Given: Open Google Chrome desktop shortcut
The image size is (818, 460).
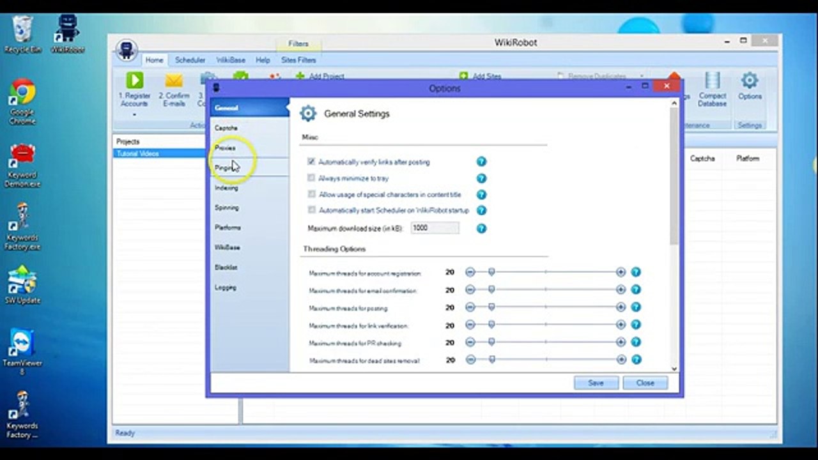Looking at the screenshot, I should pyautogui.click(x=22, y=101).
